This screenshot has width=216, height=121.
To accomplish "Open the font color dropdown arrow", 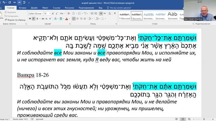I will click(x=69, y=19).
